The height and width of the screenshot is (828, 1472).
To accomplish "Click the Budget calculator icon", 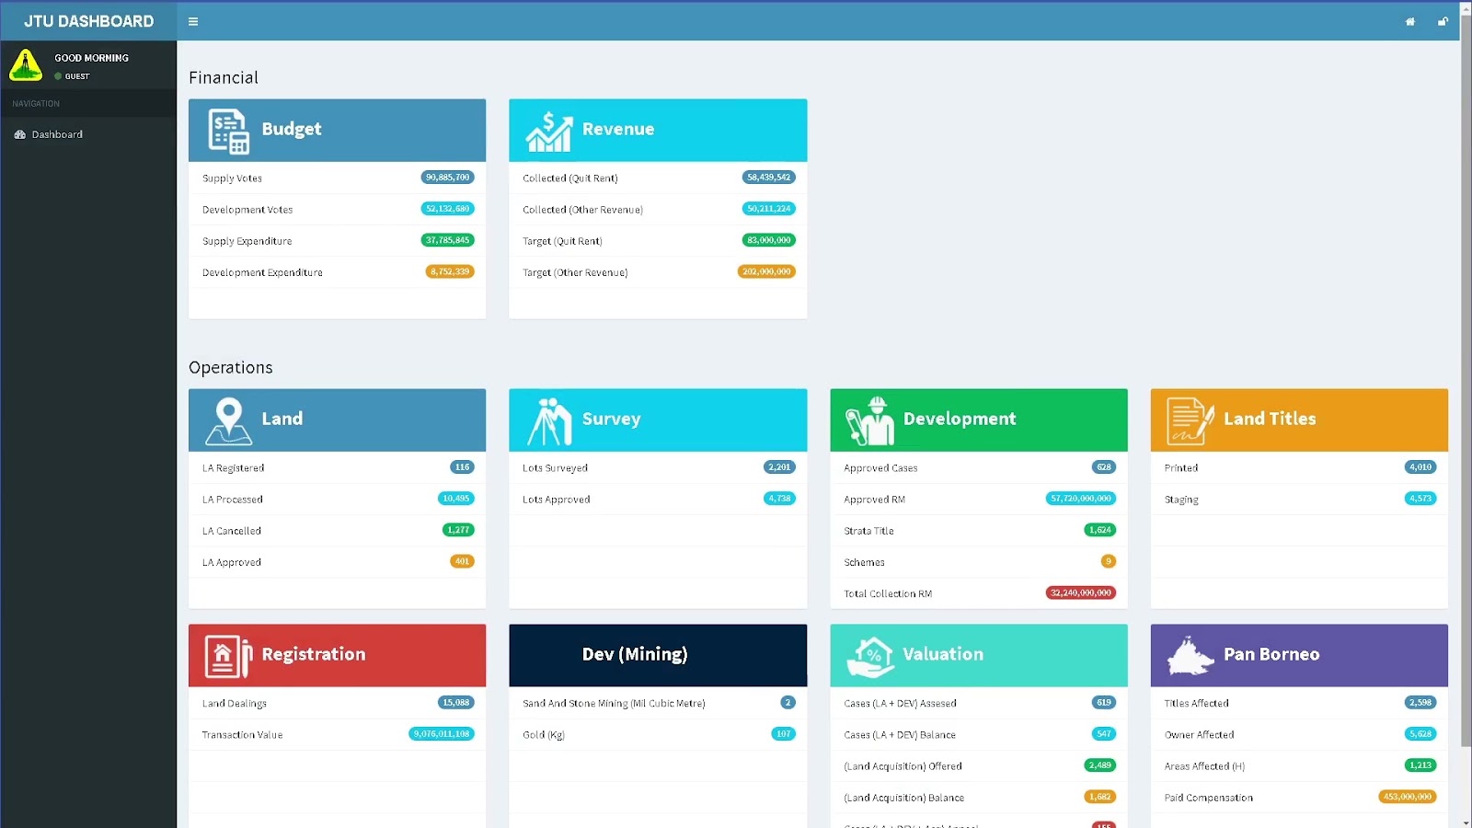I will 228,131.
